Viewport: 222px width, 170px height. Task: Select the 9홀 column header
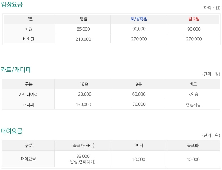pos(139,84)
